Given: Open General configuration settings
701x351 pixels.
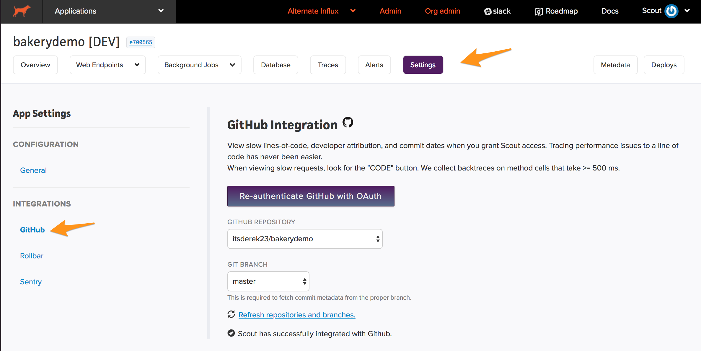Looking at the screenshot, I should (33, 170).
